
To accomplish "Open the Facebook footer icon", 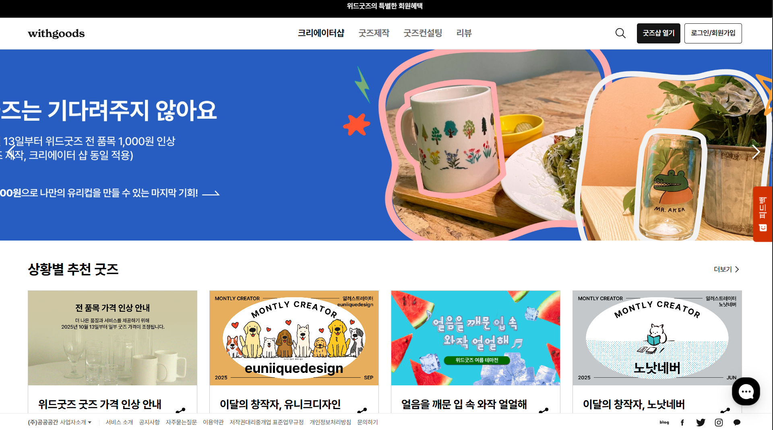I will (x=682, y=422).
